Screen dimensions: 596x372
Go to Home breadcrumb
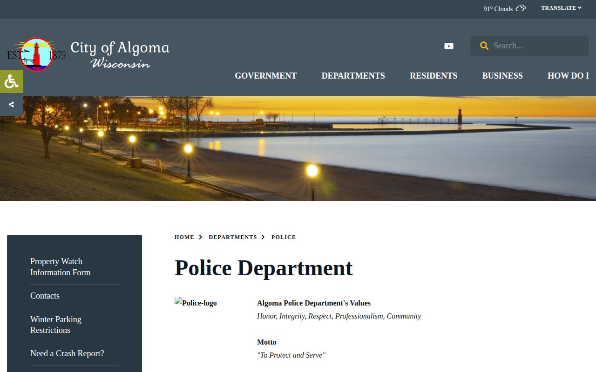184,237
